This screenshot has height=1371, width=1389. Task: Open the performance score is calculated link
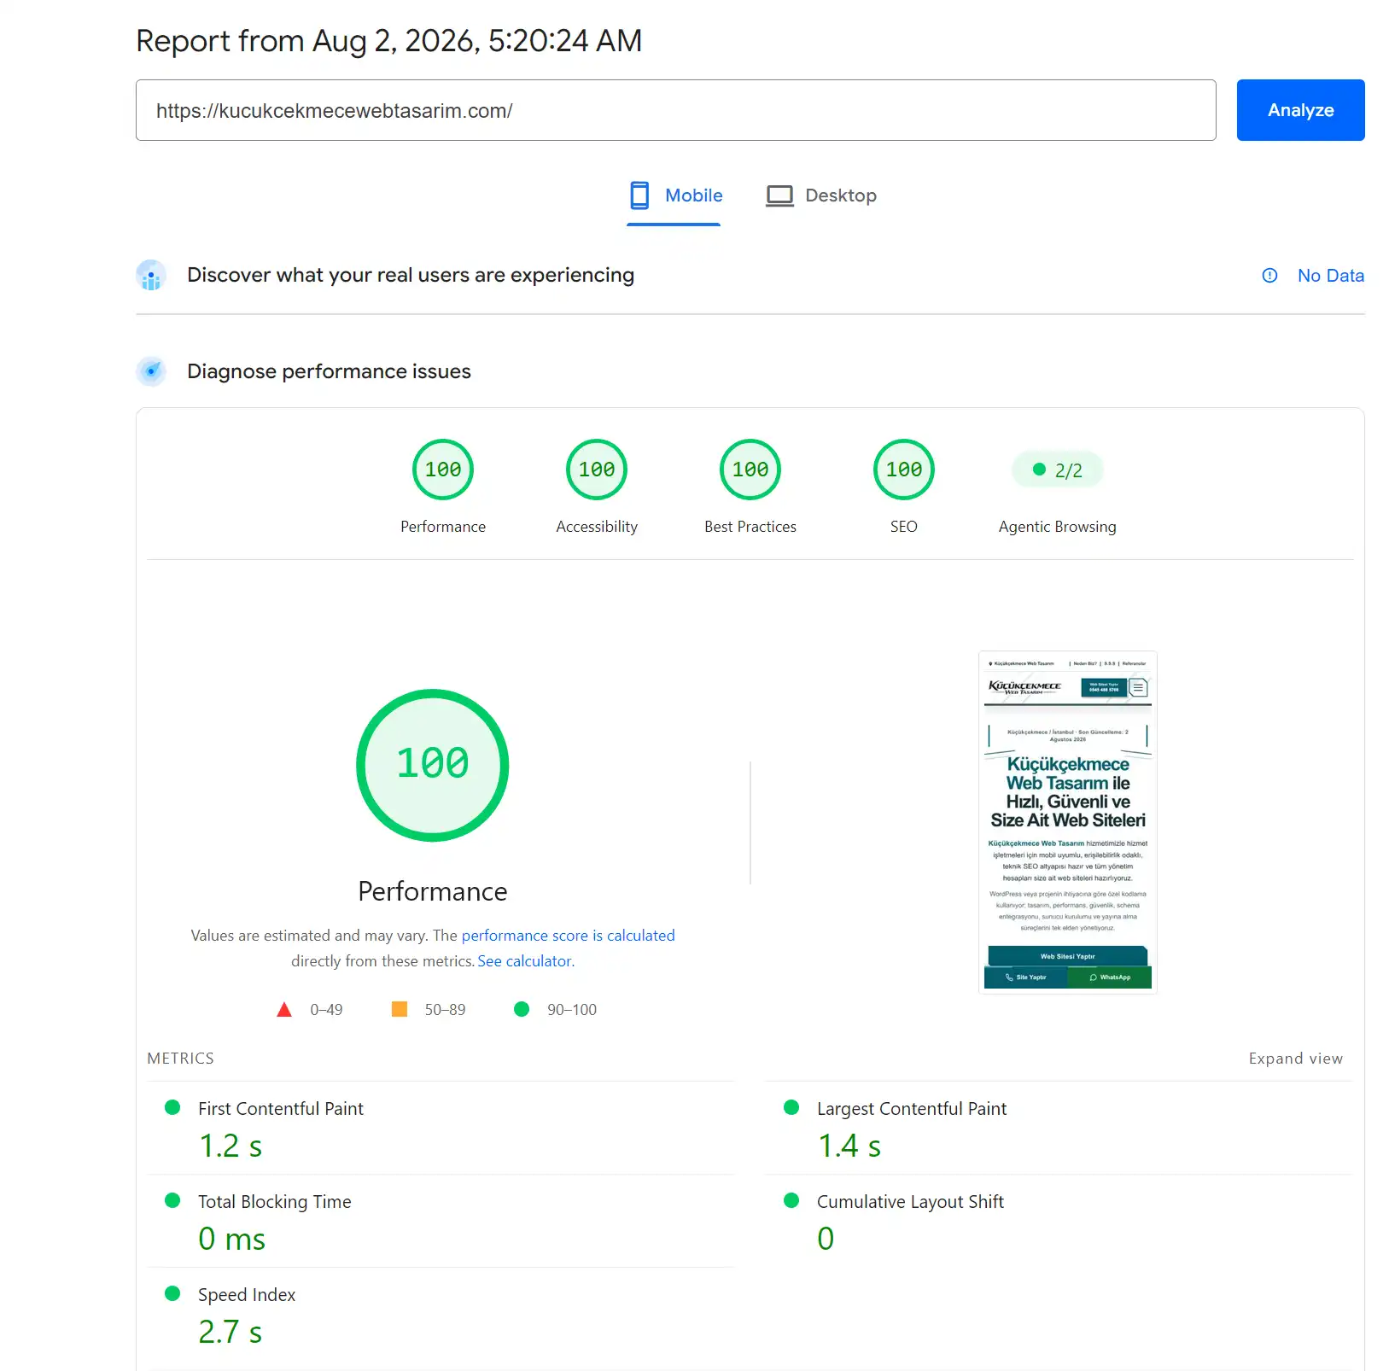click(x=569, y=936)
